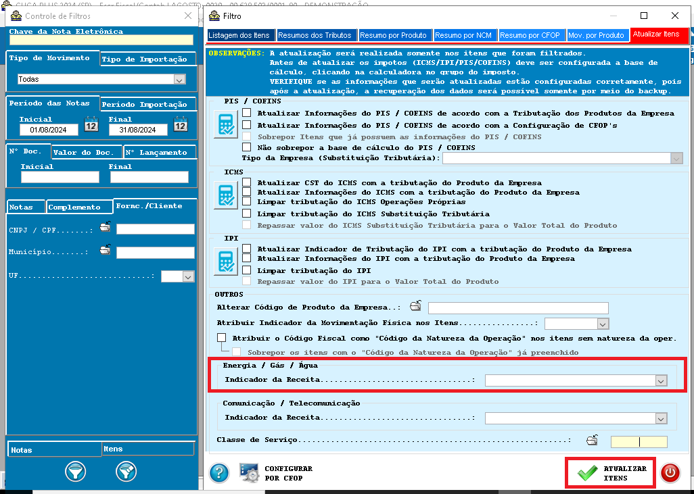Click the Configurar por CFOP label
Screen dimensions: 694x494
point(289,473)
